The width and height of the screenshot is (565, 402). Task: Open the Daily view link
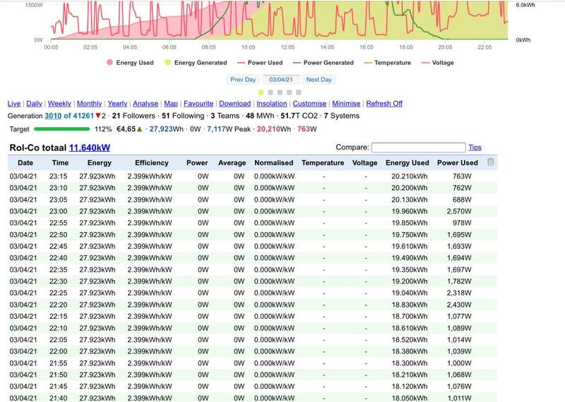tap(34, 104)
